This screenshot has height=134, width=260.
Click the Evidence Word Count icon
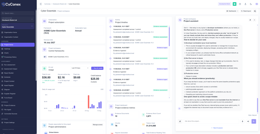(143, 115)
